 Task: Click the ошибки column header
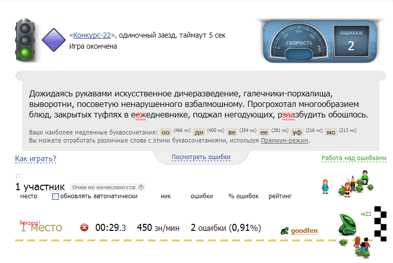pos(202,196)
